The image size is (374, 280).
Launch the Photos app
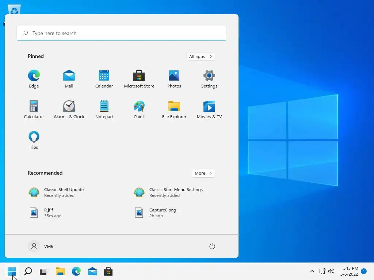(174, 79)
